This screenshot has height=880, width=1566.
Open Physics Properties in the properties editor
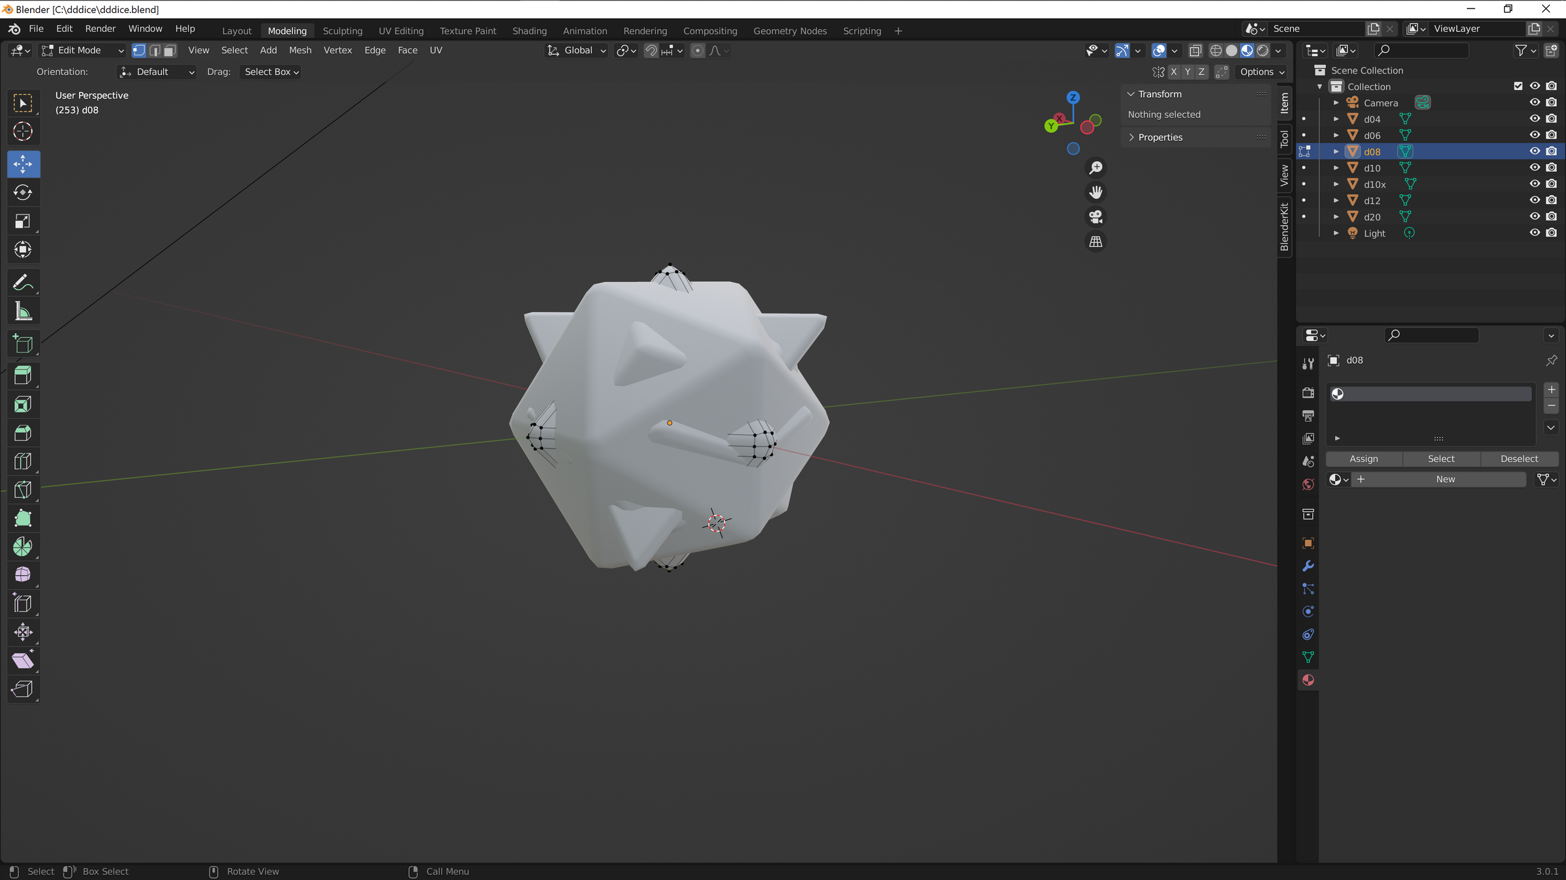(1308, 611)
